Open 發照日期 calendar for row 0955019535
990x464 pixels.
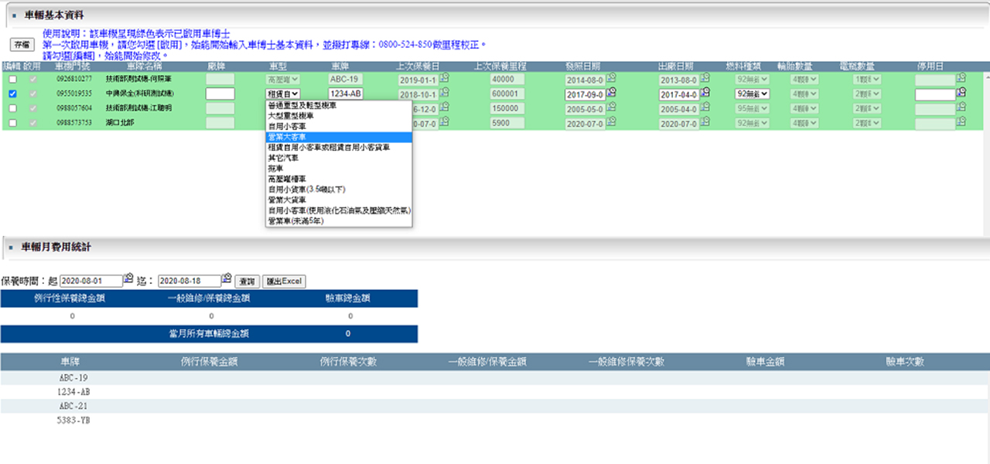[x=612, y=93]
